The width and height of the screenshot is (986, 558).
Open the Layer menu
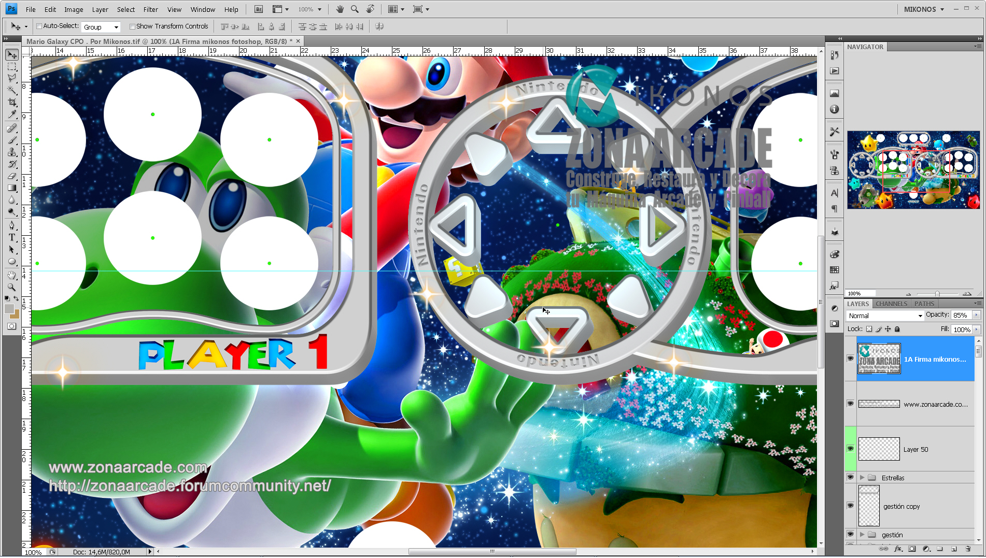pos(100,9)
